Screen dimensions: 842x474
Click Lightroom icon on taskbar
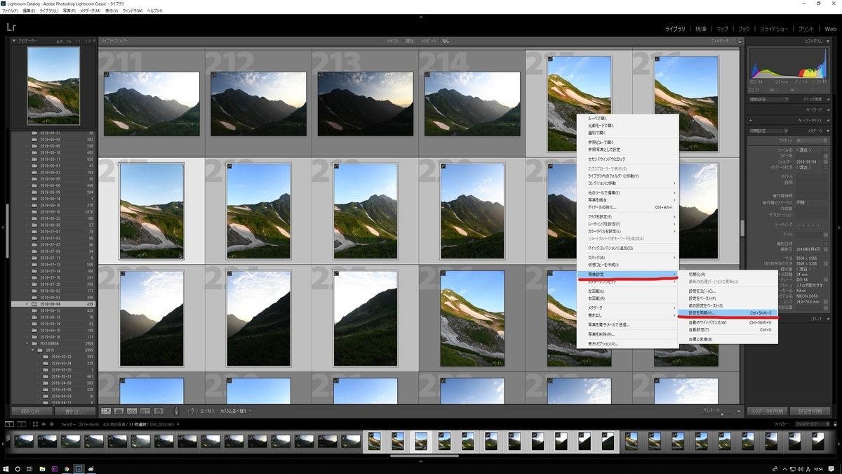click(x=79, y=468)
